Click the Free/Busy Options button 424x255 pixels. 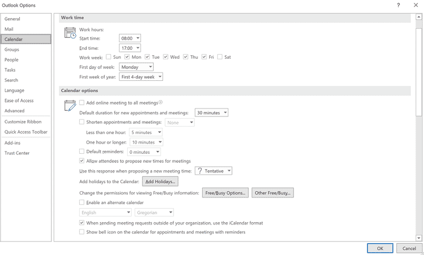225,193
